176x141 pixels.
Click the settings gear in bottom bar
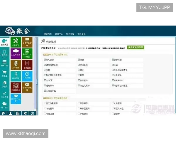25,113
